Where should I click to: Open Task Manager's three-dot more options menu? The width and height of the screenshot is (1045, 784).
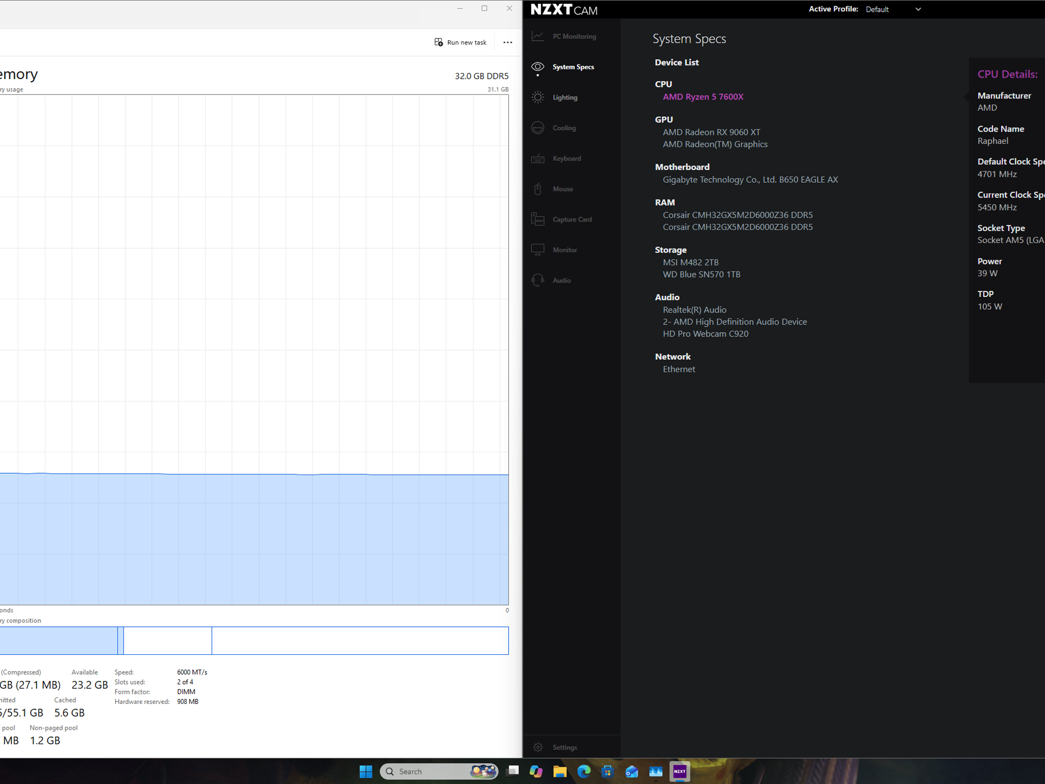[x=508, y=42]
